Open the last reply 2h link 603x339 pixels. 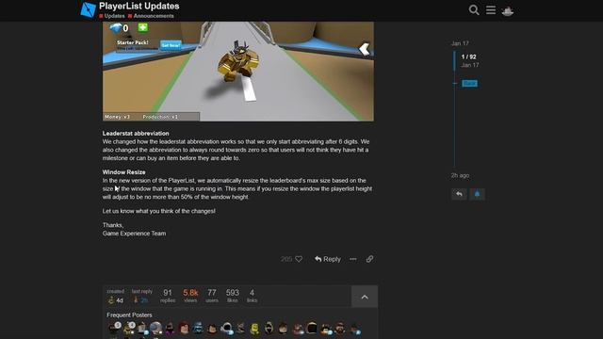tap(144, 300)
